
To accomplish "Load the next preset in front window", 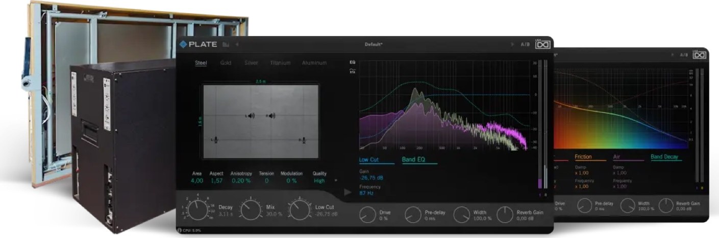I will (512, 45).
